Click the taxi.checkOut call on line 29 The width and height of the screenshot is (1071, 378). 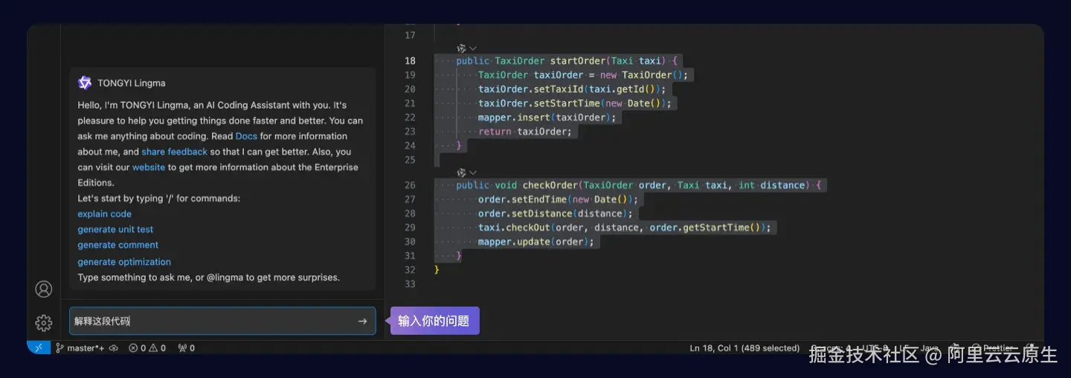point(625,228)
